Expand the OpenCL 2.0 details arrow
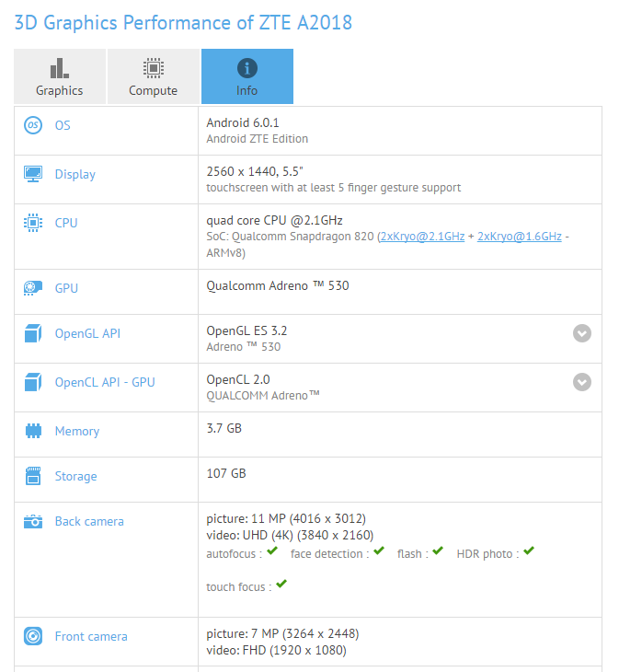This screenshot has width=619, height=672. (x=581, y=382)
